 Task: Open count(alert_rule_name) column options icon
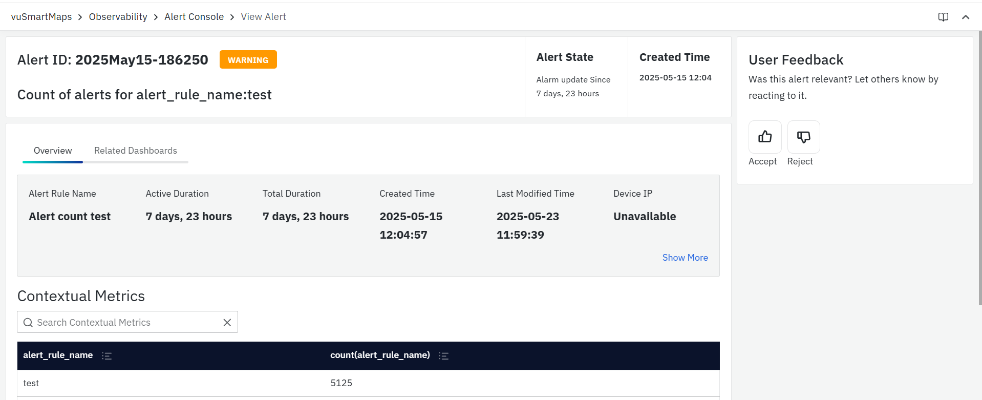pos(443,355)
